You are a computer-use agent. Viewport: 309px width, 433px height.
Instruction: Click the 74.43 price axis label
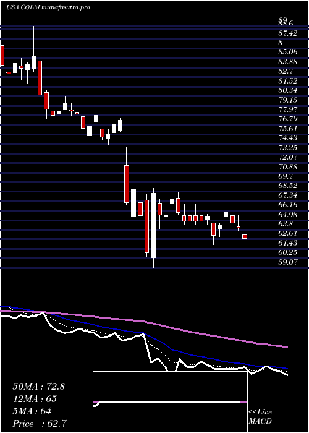288,138
